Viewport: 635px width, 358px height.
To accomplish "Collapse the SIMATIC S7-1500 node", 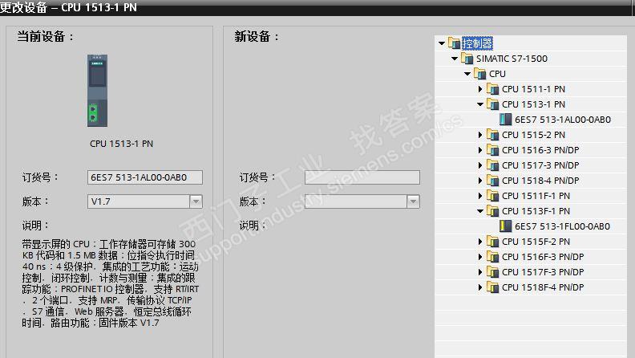I will coord(455,59).
